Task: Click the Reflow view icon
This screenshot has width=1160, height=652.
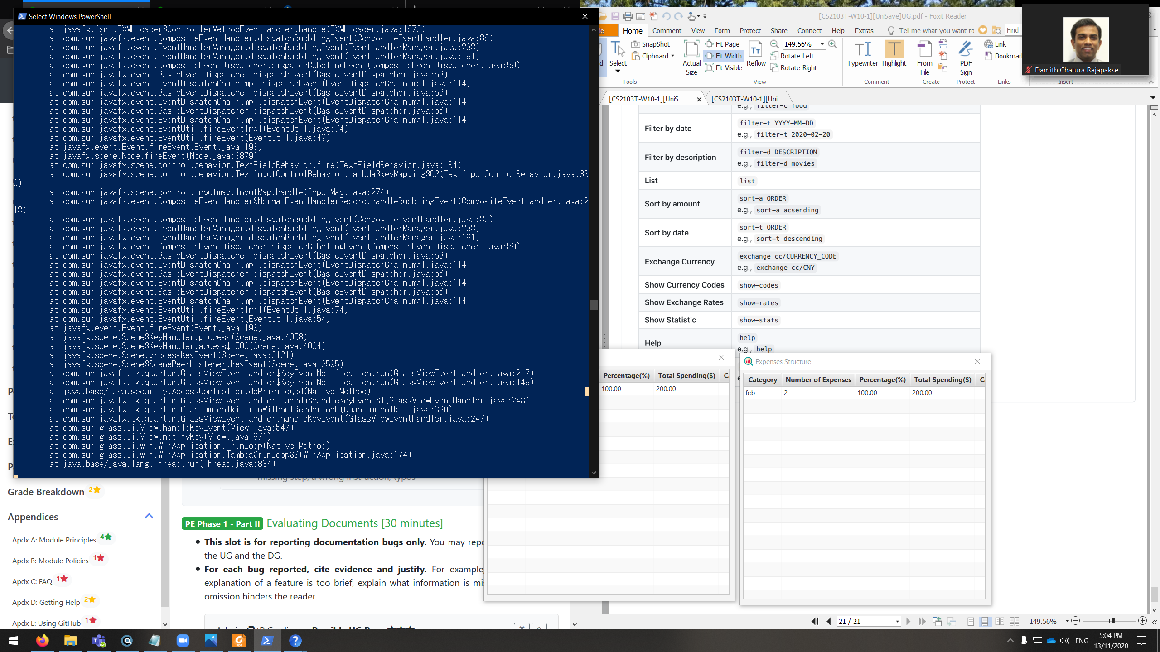Action: 756,54
